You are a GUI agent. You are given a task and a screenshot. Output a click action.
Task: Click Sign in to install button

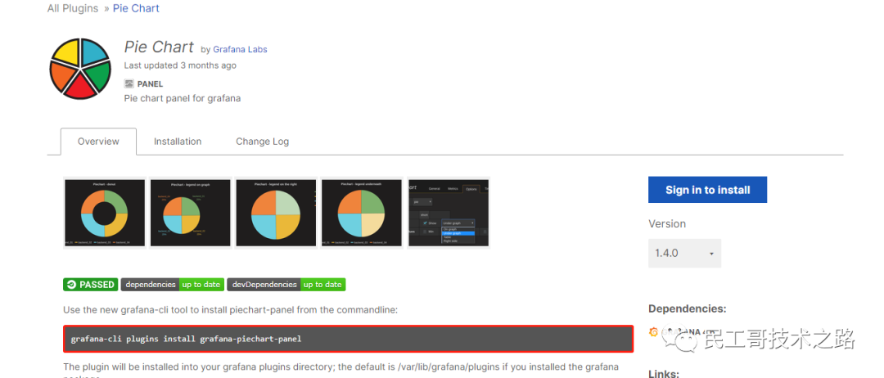click(x=707, y=190)
